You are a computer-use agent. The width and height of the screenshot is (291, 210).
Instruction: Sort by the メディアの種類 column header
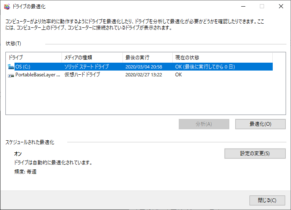click(92, 58)
